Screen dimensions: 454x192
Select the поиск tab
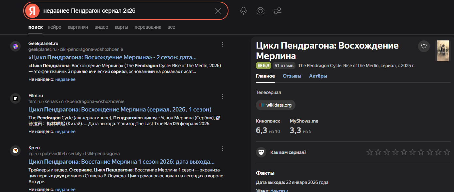pos(35,27)
